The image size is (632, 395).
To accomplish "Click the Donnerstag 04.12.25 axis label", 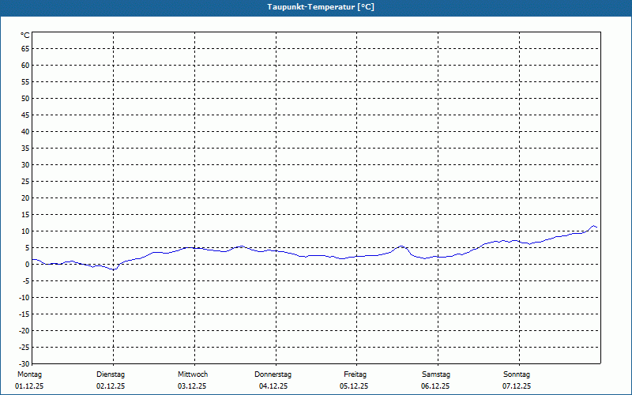I will (x=273, y=380).
